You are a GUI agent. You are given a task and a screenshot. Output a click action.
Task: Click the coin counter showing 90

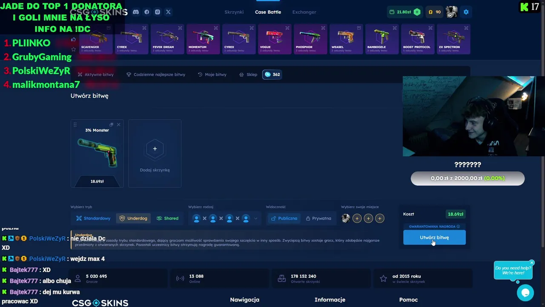pos(434,12)
